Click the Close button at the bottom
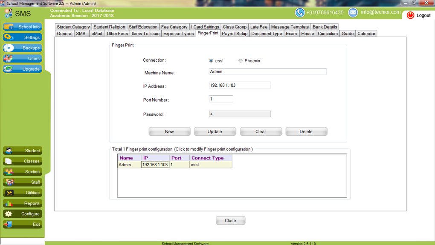The image size is (435, 245). 230,220
